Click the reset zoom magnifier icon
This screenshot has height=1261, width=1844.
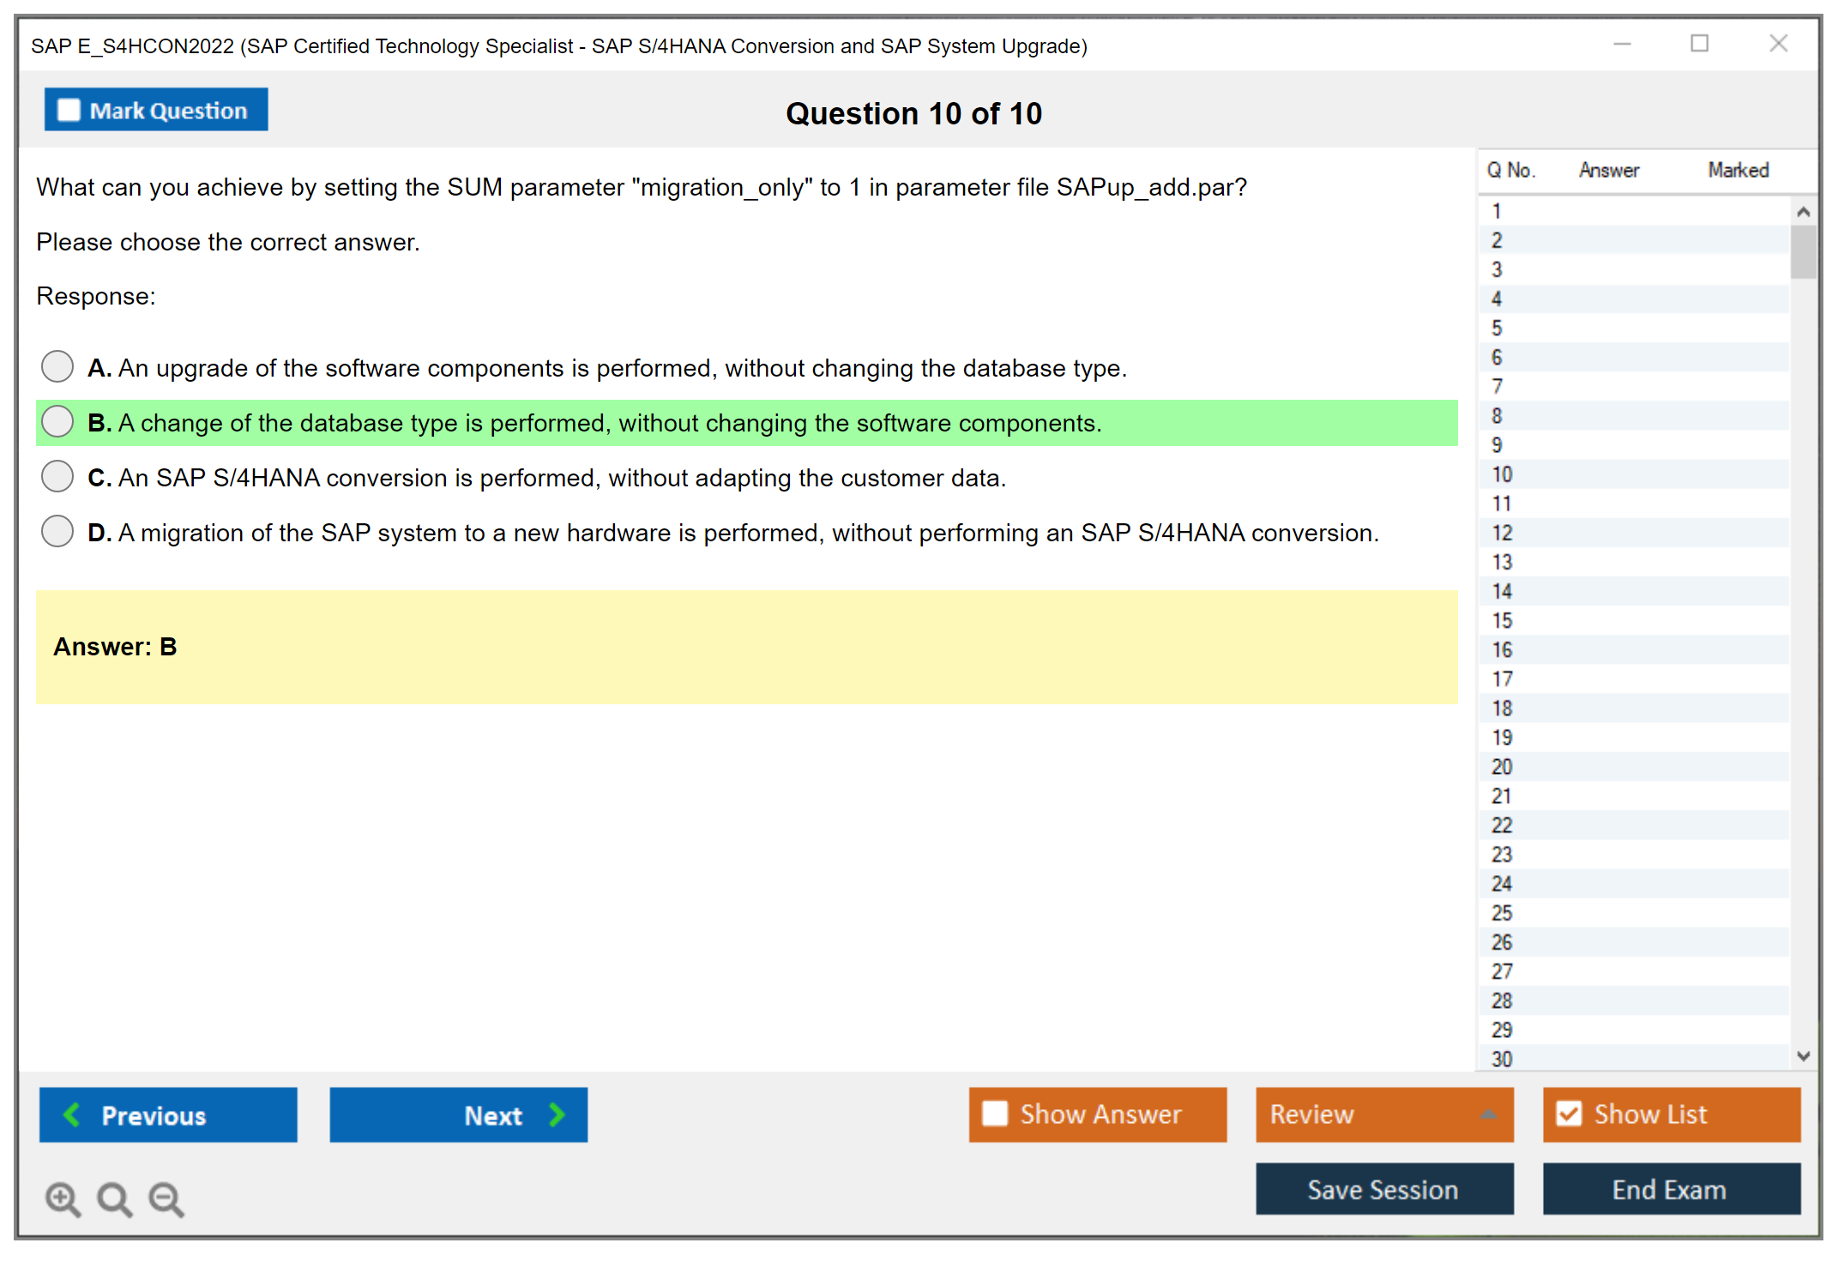point(114,1198)
